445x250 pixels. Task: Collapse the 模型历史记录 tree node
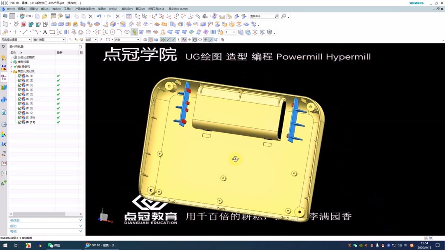[x=11, y=71]
